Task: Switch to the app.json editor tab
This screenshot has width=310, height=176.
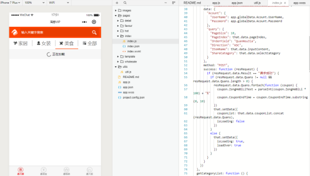Action: click(237, 3)
